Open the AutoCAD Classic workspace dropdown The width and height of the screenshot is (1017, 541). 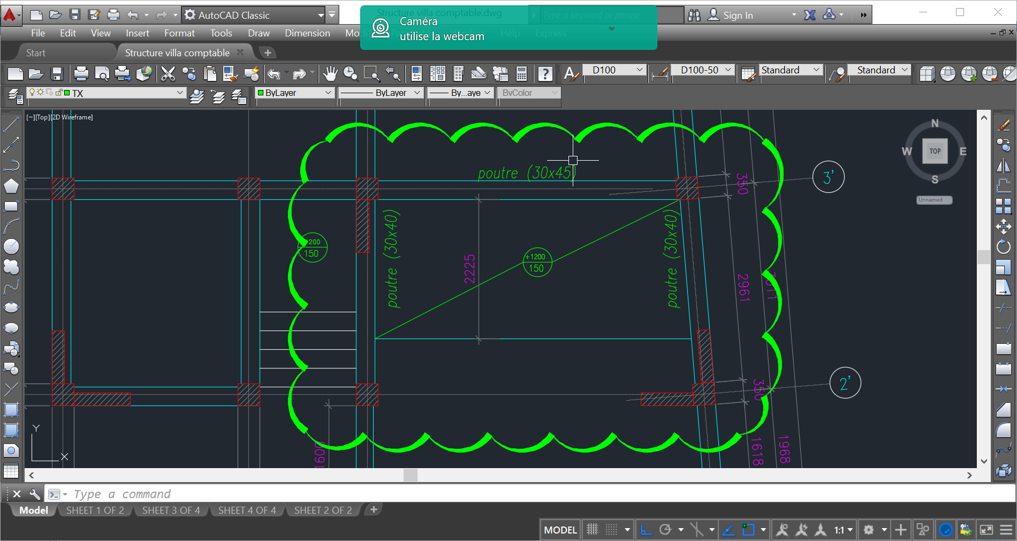pyautogui.click(x=321, y=15)
